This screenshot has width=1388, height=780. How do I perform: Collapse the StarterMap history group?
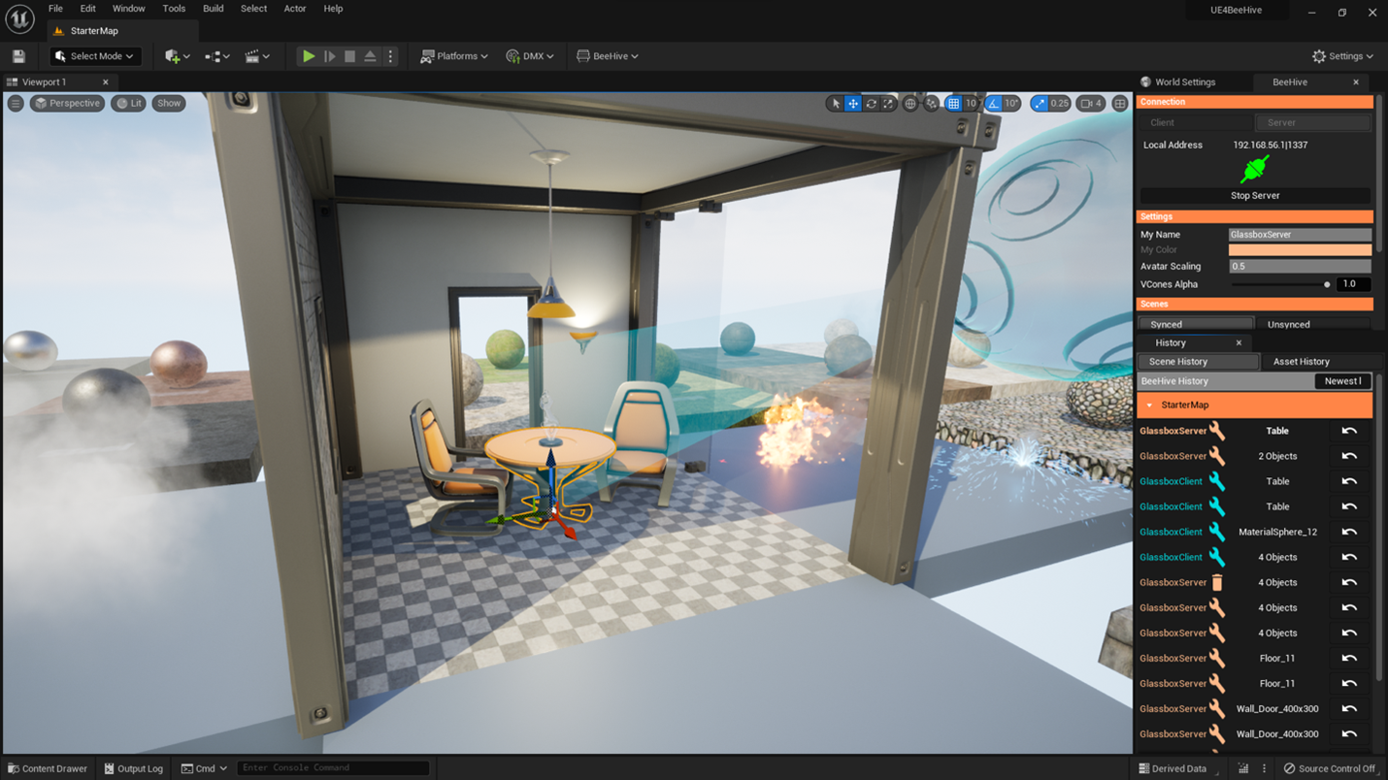click(1149, 406)
